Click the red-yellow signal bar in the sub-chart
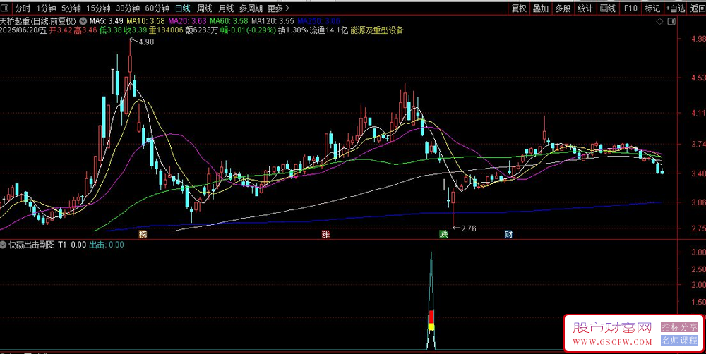The image size is (706, 354). coord(431,320)
